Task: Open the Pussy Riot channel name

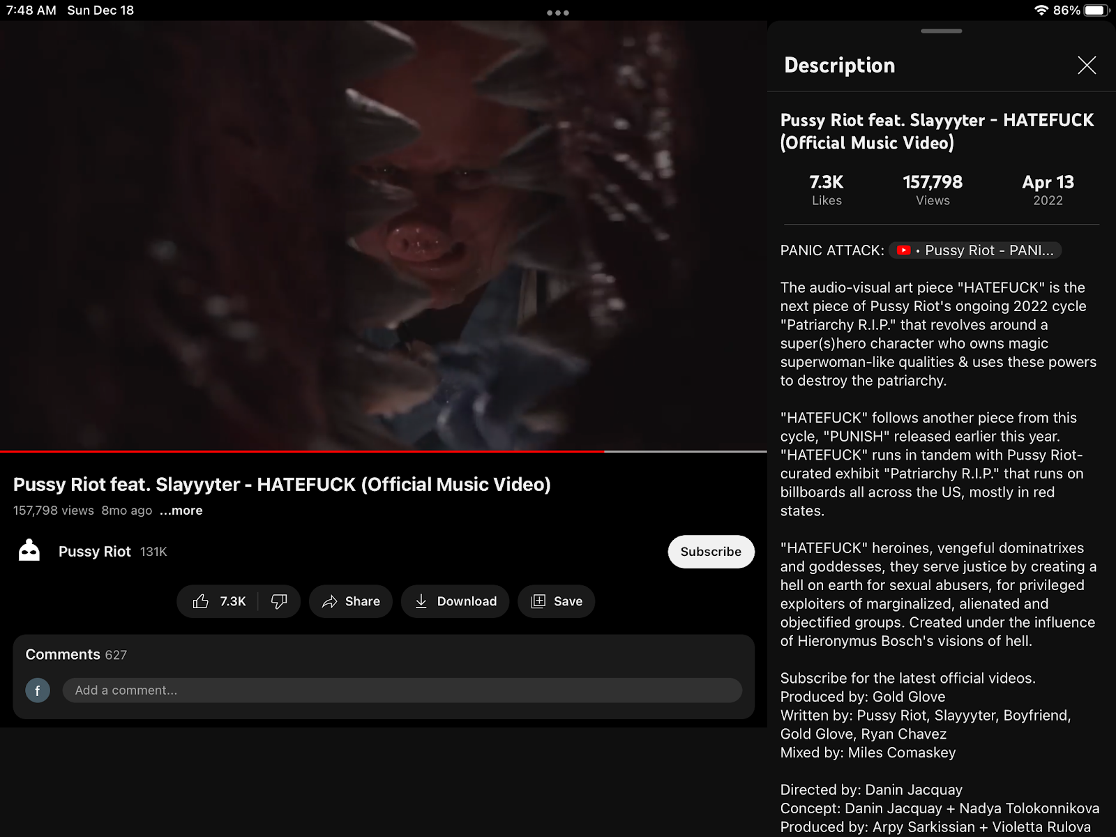Action: click(x=95, y=552)
